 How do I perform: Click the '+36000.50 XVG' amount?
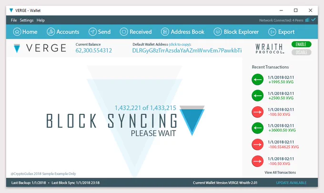click(x=282, y=130)
